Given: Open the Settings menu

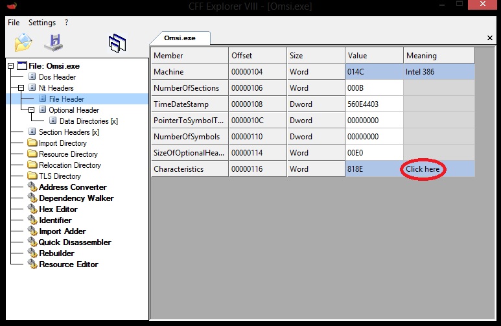Looking at the screenshot, I should point(42,23).
